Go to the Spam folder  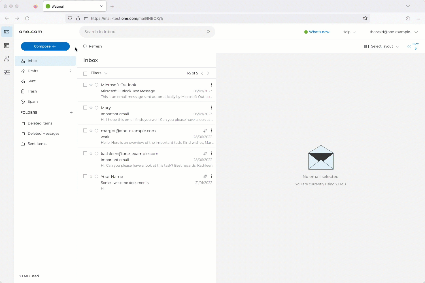tap(33, 102)
